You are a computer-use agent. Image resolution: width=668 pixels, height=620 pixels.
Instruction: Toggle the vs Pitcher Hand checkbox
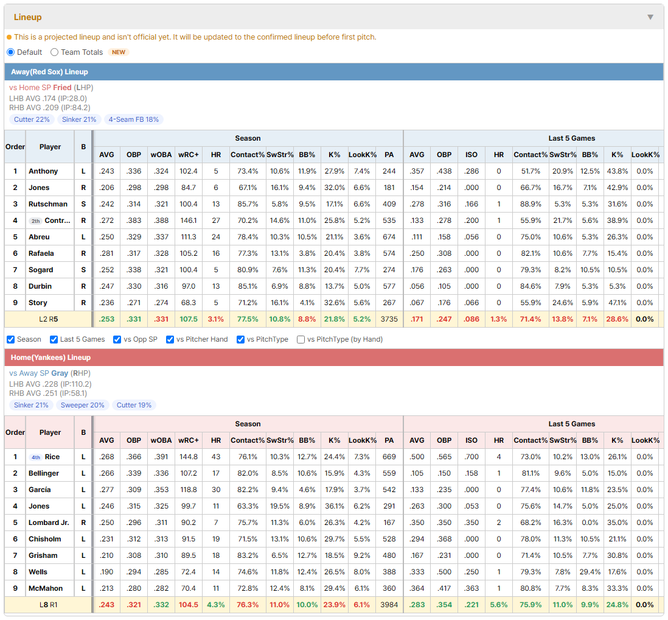pyautogui.click(x=170, y=339)
